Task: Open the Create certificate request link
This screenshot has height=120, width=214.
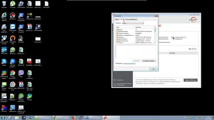Action: pos(180,38)
